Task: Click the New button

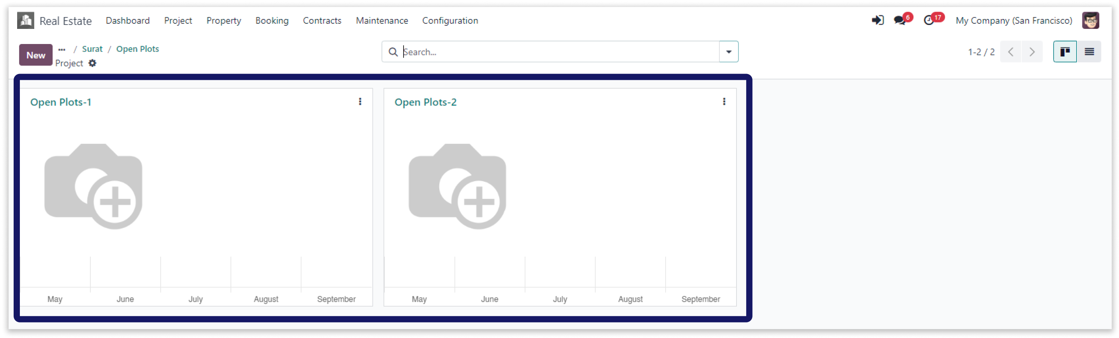Action: pyautogui.click(x=35, y=55)
